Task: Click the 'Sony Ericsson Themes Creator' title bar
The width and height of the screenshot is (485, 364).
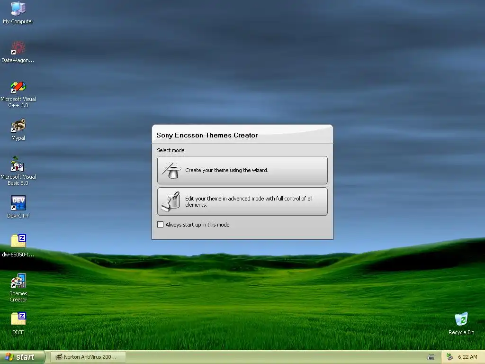Action: coord(242,135)
